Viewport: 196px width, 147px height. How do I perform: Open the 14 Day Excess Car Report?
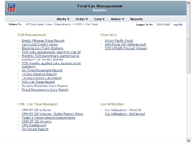pyautogui.click(x=42, y=78)
